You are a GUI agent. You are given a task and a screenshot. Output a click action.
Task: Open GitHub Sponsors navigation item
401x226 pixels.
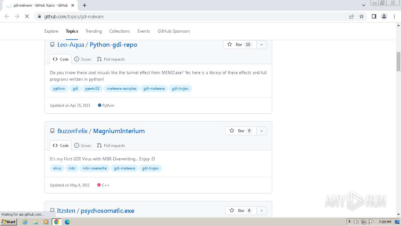[174, 31]
